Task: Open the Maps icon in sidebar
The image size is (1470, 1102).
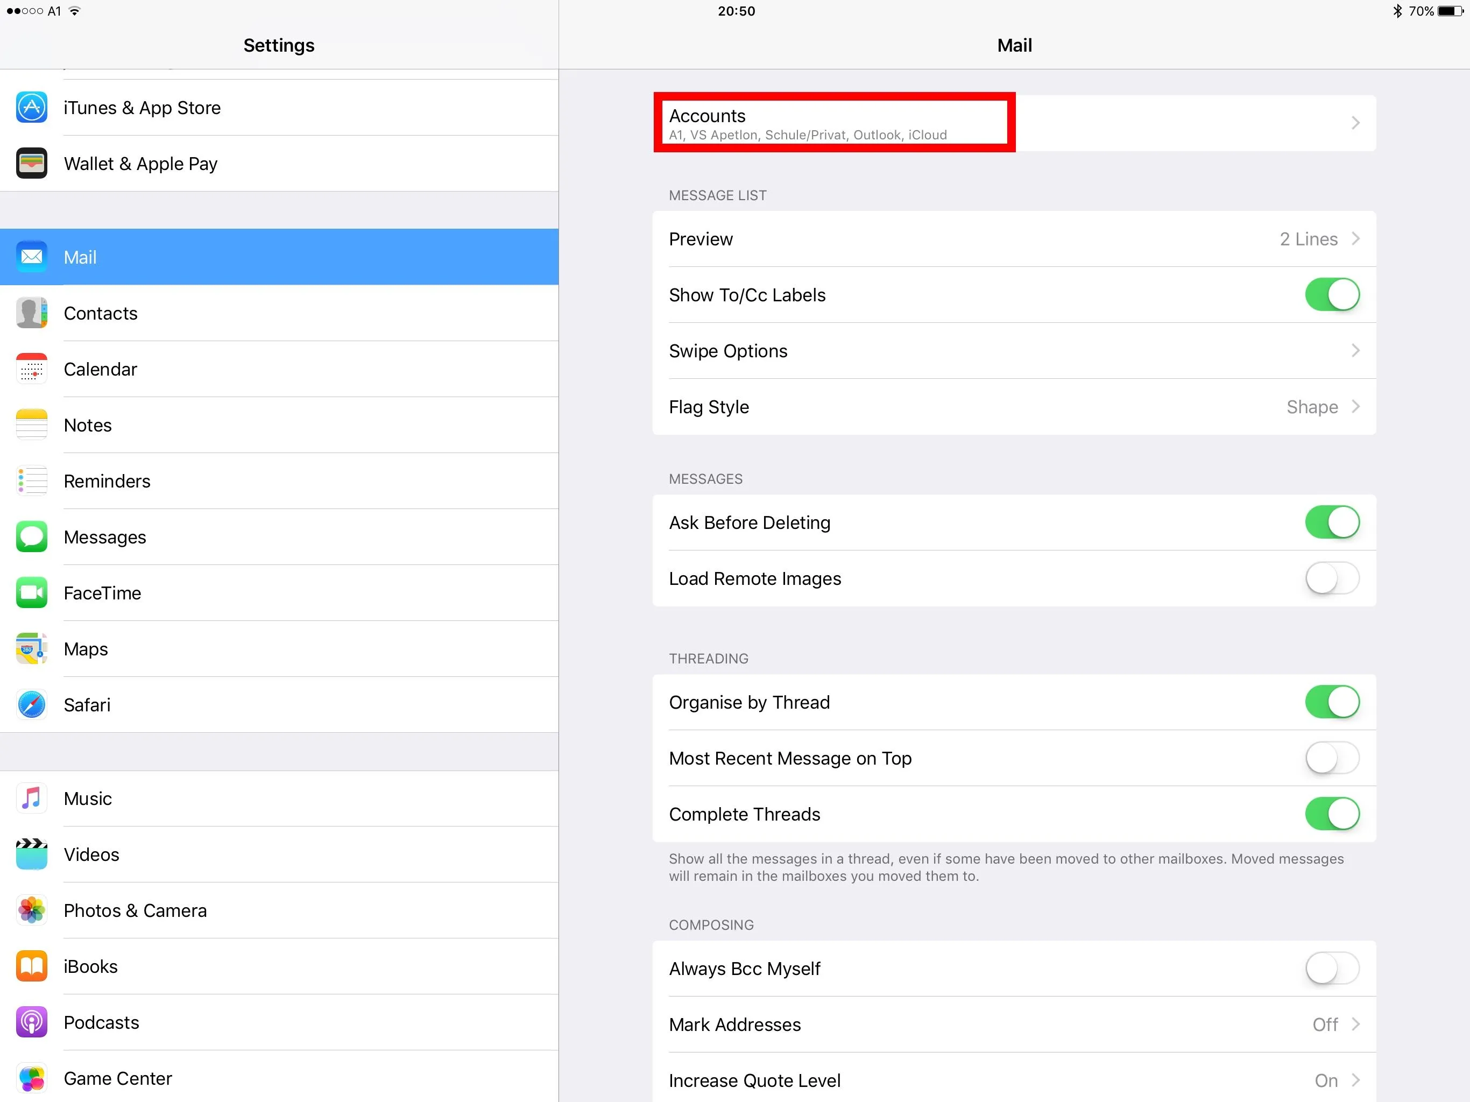Action: [x=31, y=649]
